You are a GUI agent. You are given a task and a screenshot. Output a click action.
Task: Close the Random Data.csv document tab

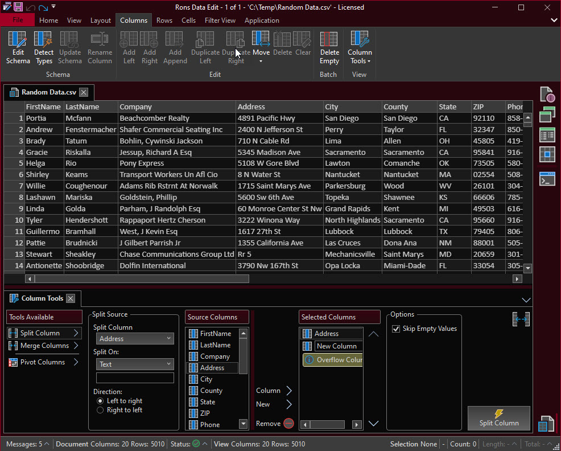pos(84,92)
